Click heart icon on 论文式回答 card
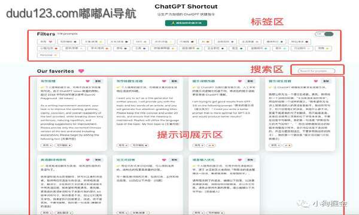Screen dimensions: 359x215 pyautogui.click(x=164, y=159)
